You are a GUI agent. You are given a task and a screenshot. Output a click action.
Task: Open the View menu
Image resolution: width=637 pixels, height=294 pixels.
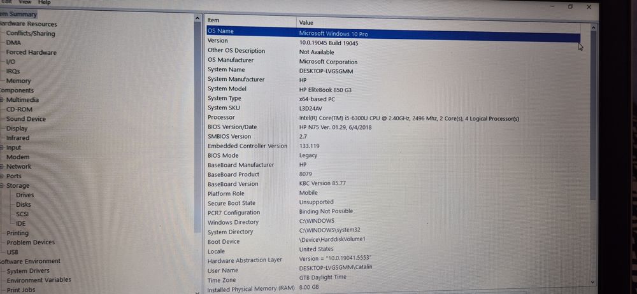tap(25, 2)
